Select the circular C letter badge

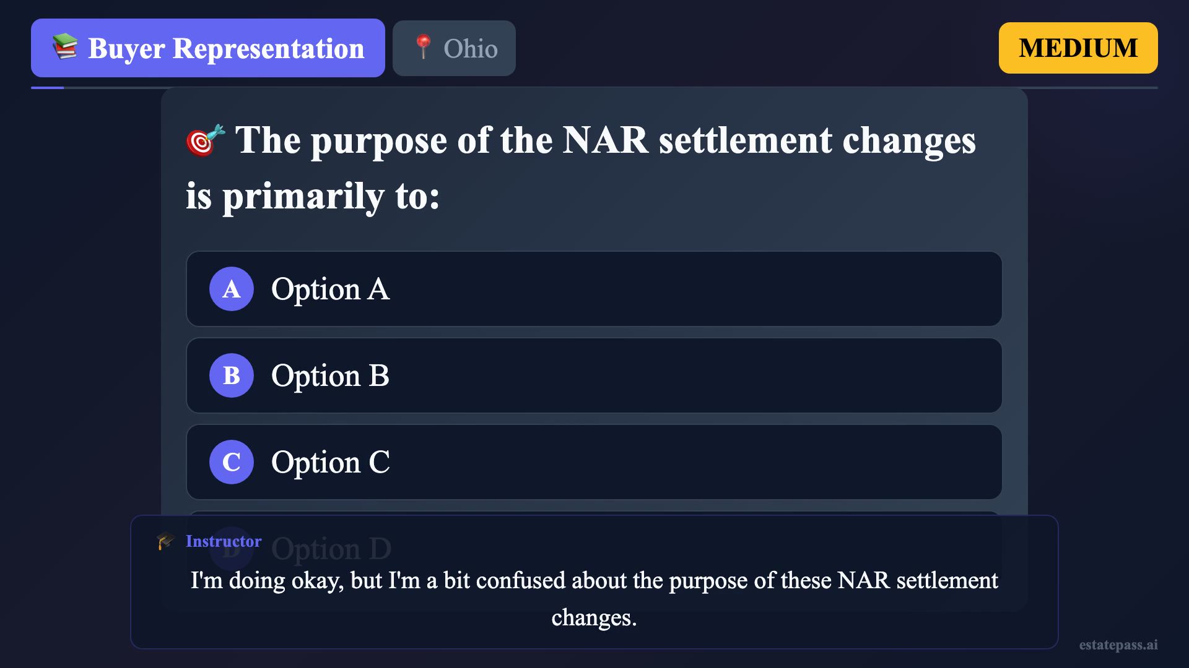(232, 462)
